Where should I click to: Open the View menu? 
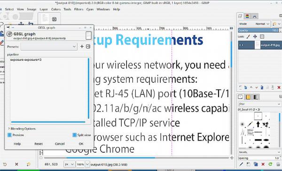[20, 9]
